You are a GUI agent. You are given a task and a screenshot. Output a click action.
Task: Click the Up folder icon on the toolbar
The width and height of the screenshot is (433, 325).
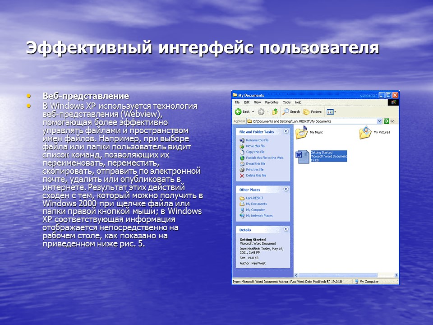[275, 111]
